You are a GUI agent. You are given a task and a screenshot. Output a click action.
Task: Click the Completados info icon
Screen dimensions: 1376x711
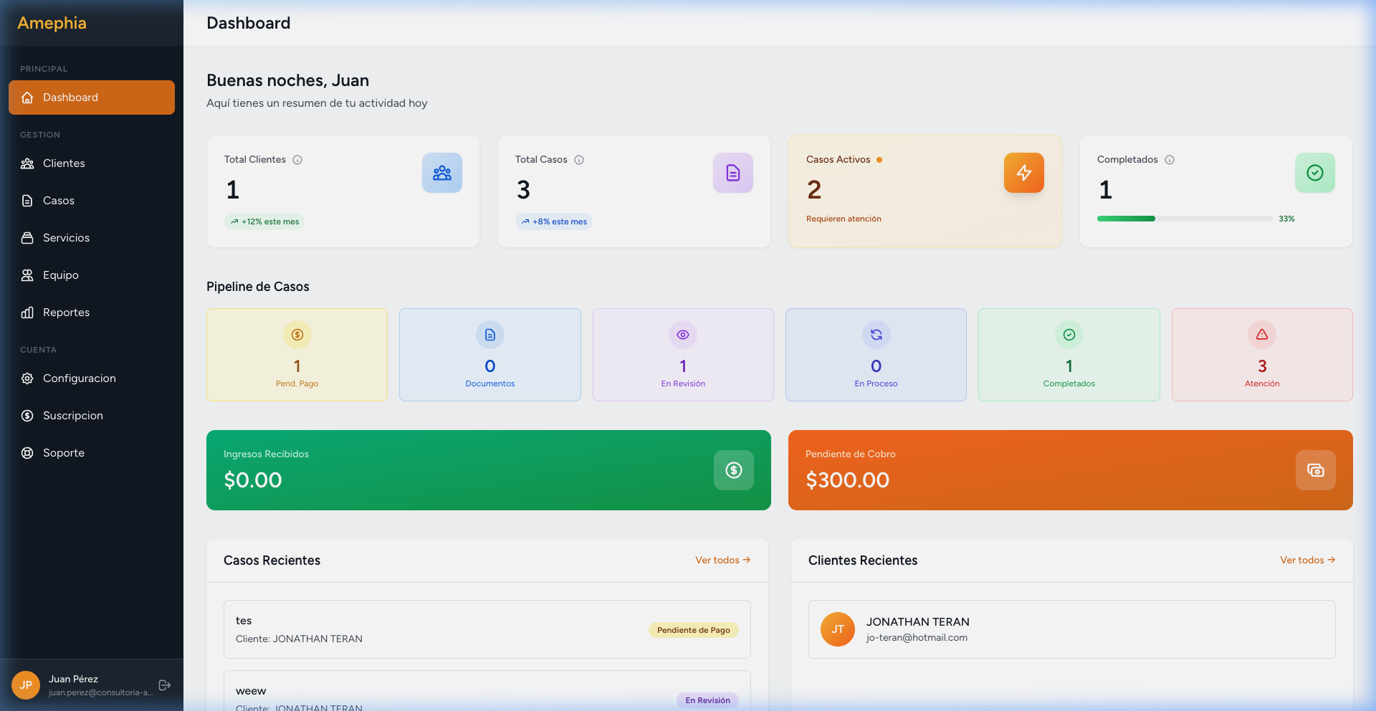point(1170,160)
